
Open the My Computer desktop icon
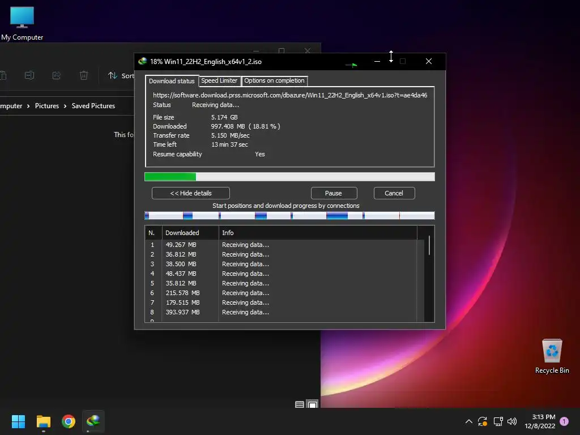(22, 23)
